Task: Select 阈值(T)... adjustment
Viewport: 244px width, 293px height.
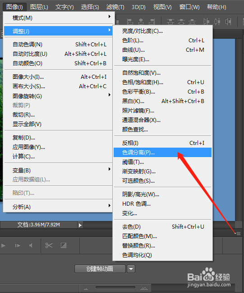Action: (162, 162)
